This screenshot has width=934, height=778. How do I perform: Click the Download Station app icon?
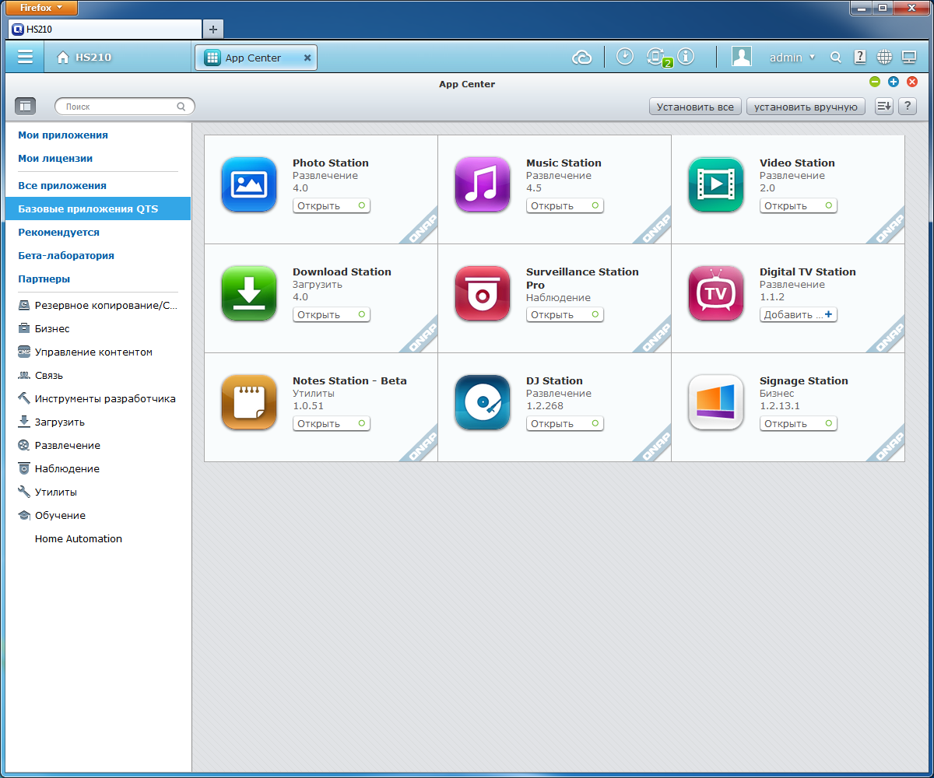[249, 293]
